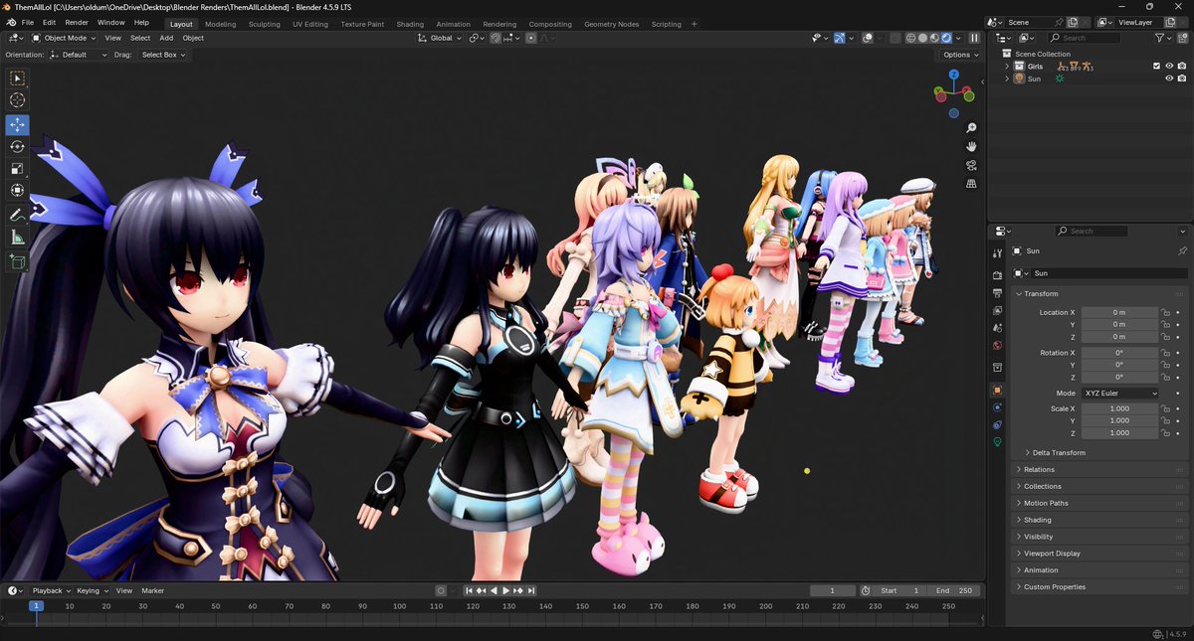Screen dimensions: 1194x641
Task: Choose the Add Cube tool
Action: (17, 261)
